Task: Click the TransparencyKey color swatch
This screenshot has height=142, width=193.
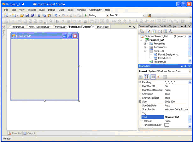Action: coord(167,125)
